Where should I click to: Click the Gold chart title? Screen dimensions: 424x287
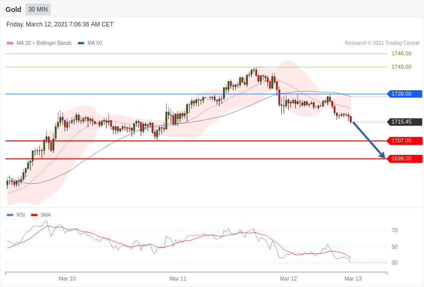point(13,9)
